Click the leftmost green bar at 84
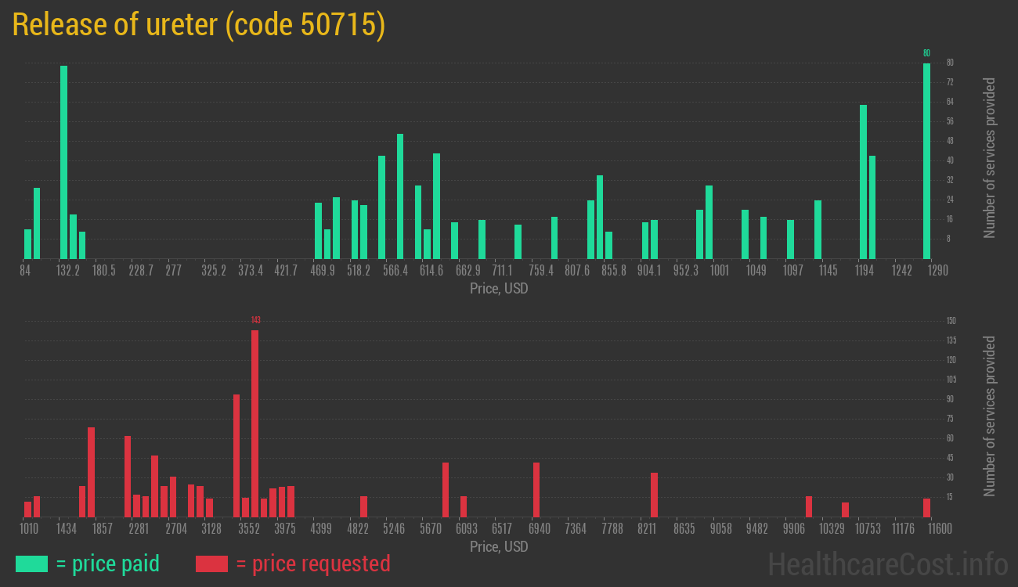This screenshot has height=587, width=1018. coord(28,243)
